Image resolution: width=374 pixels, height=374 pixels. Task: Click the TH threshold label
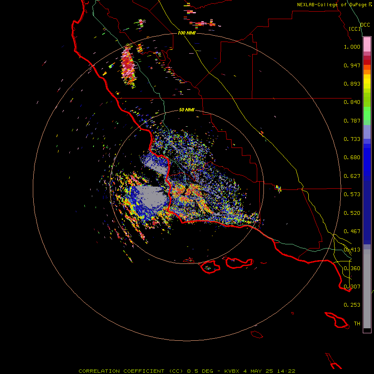pos(357,324)
